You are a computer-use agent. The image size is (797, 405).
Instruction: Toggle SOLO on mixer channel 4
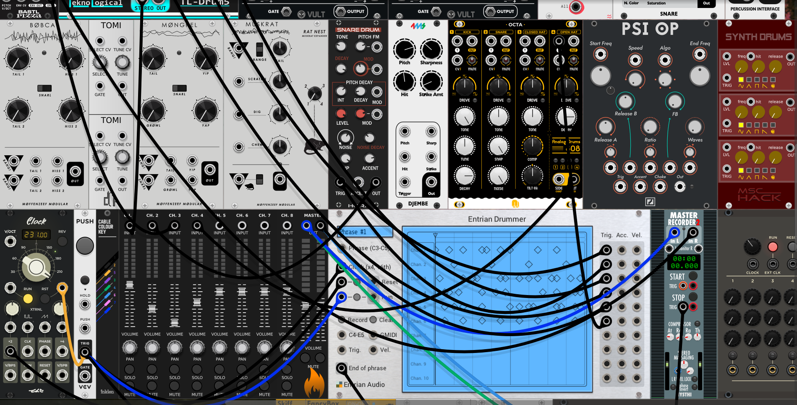pos(197,369)
